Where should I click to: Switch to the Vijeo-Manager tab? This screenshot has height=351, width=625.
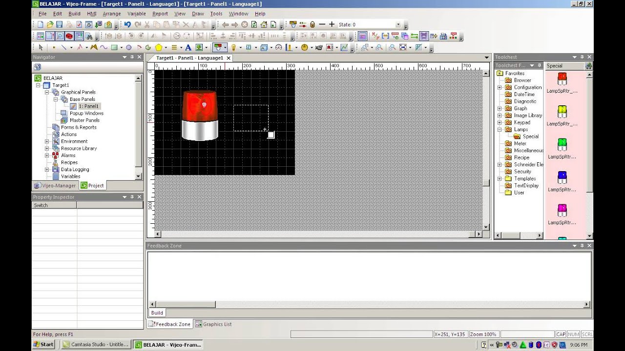click(55, 186)
